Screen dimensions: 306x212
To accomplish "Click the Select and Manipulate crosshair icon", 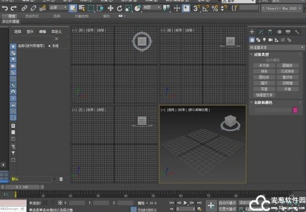I will pyautogui.click(x=177, y=8).
